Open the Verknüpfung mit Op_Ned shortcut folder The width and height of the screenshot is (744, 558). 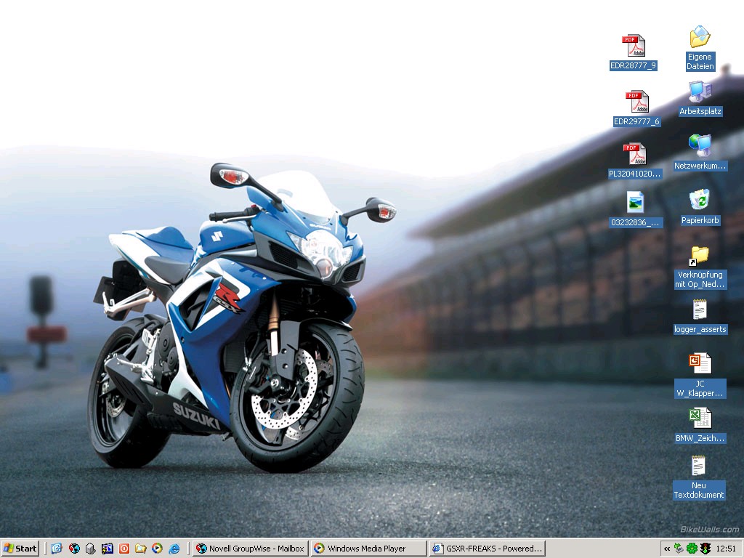click(700, 256)
